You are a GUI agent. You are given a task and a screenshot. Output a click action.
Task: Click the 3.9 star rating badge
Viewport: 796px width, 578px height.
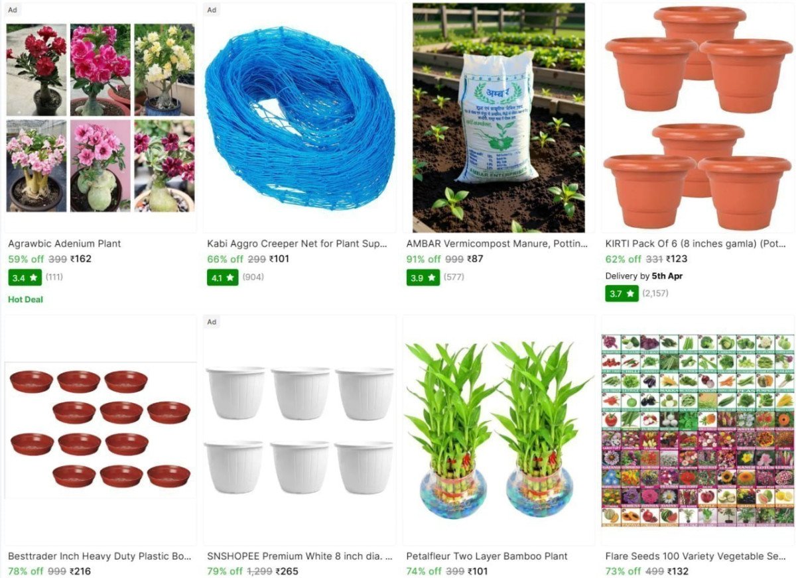(423, 277)
